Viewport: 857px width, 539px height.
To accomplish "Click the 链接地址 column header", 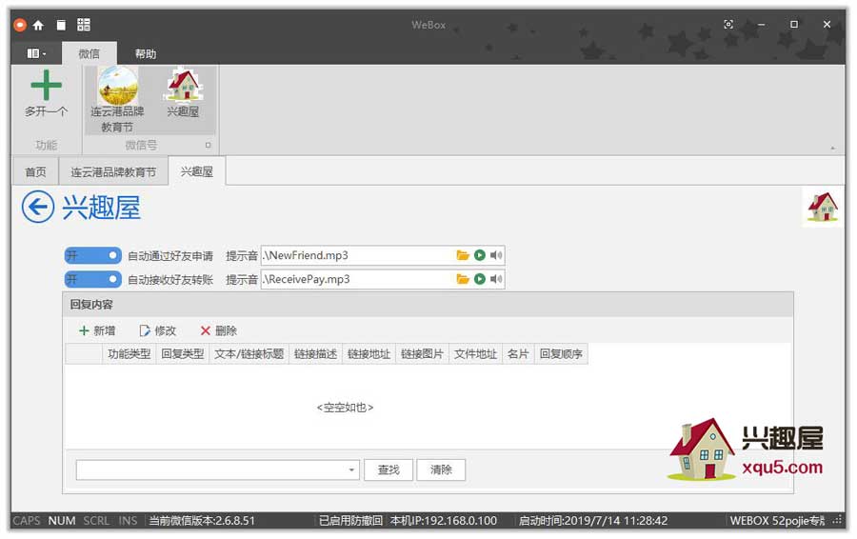I will point(369,353).
